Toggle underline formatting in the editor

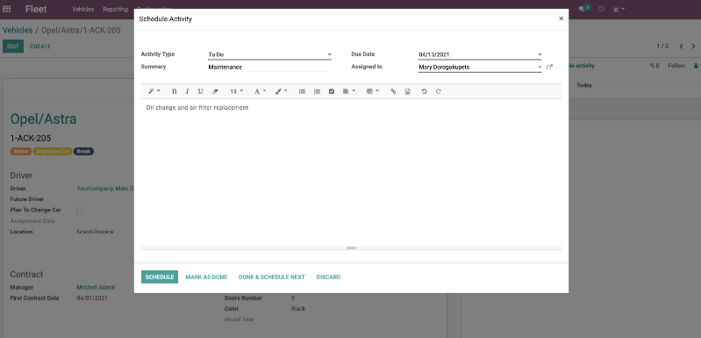pyautogui.click(x=200, y=91)
